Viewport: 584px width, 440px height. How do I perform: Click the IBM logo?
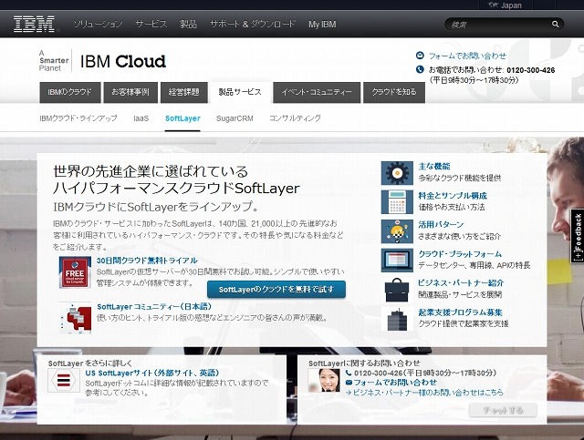click(35, 24)
